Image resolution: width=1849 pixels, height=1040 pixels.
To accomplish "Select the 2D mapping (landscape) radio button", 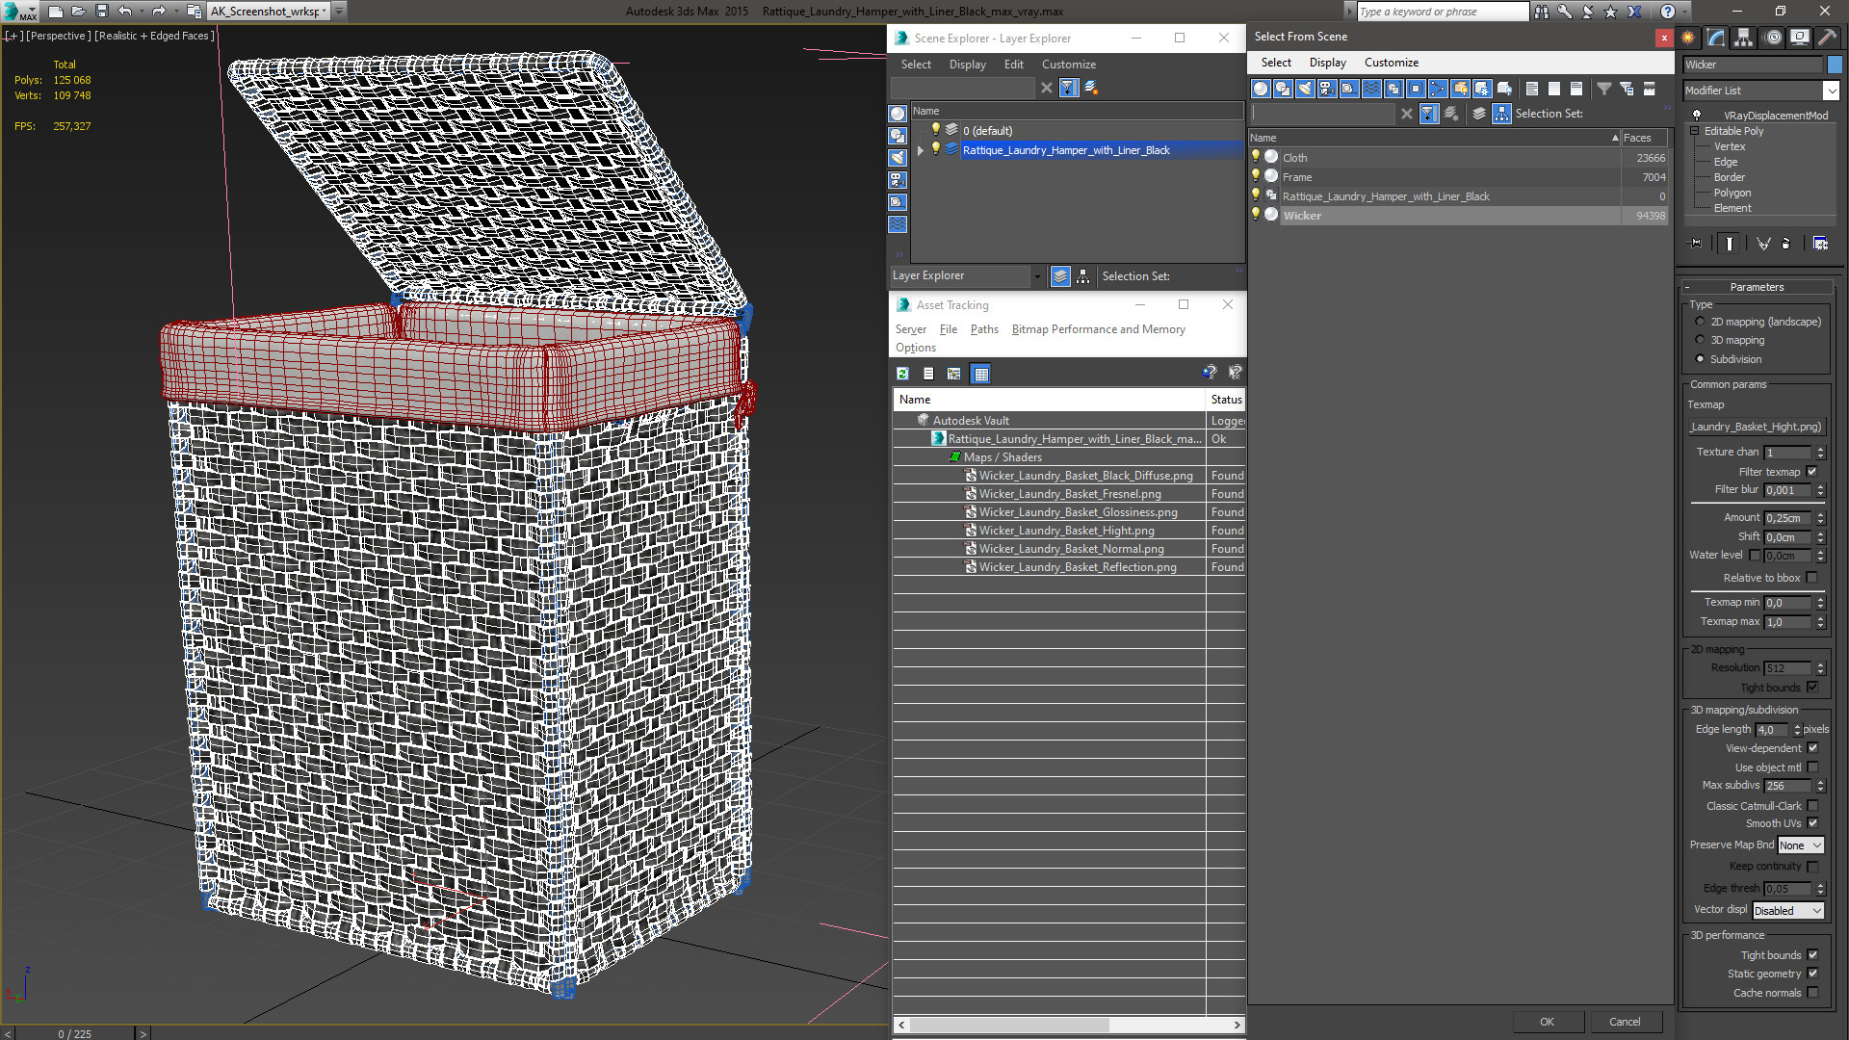I will pos(1700,322).
